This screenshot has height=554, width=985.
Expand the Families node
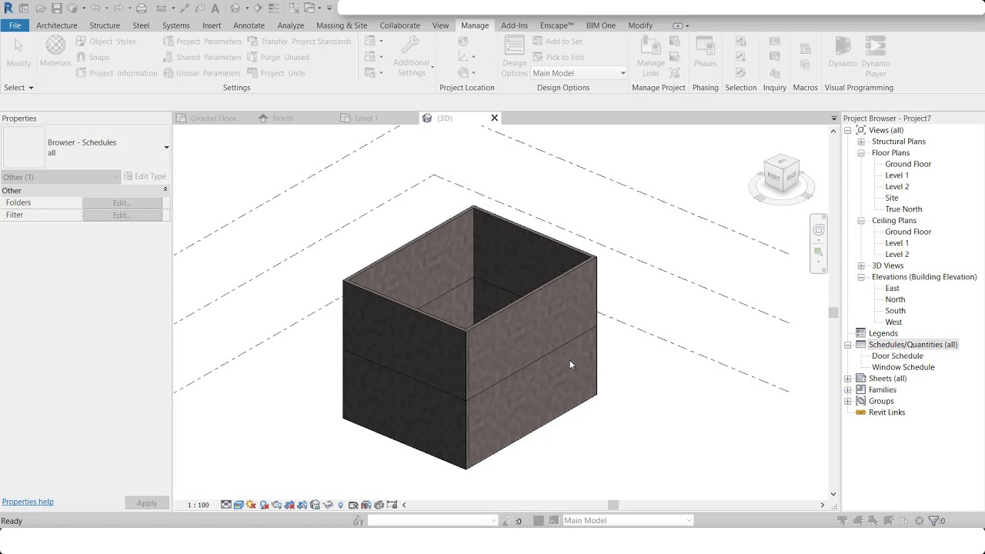848,390
